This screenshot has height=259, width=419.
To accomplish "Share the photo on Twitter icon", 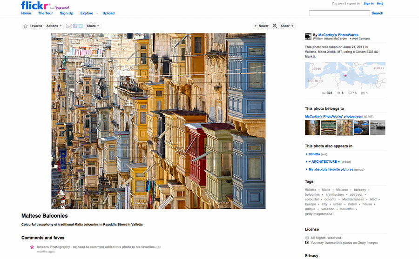I will coord(81,26).
